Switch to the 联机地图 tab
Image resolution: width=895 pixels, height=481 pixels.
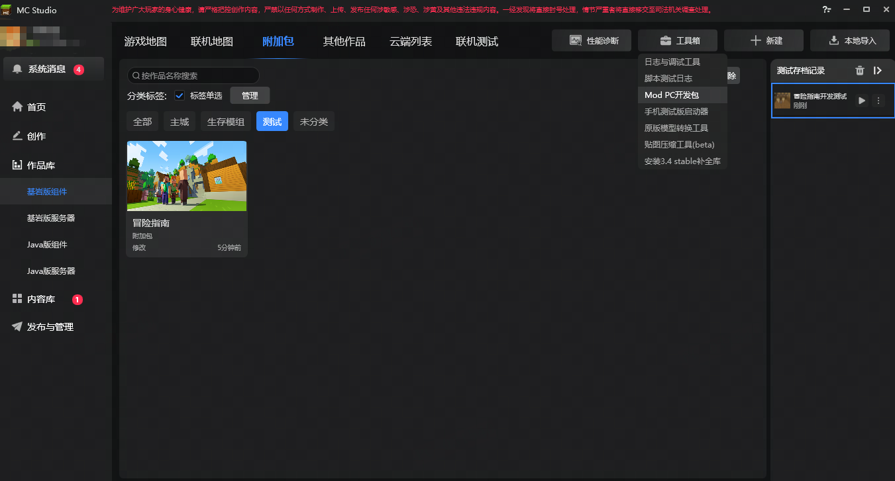(x=212, y=42)
